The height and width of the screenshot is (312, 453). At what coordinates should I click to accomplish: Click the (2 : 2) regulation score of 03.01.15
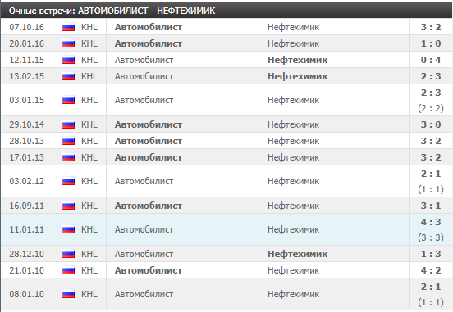431,108
